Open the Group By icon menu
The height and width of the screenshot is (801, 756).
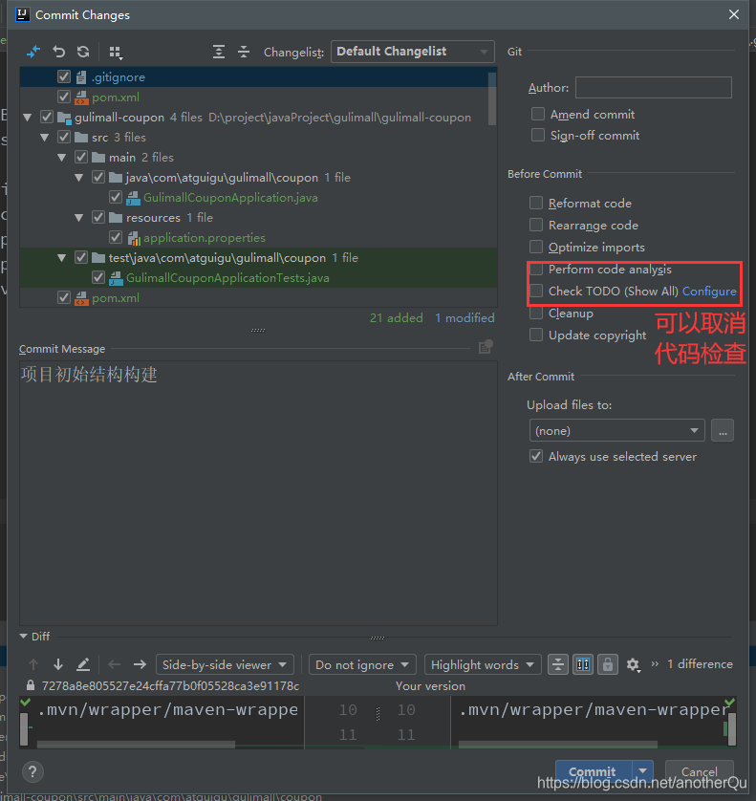116,52
